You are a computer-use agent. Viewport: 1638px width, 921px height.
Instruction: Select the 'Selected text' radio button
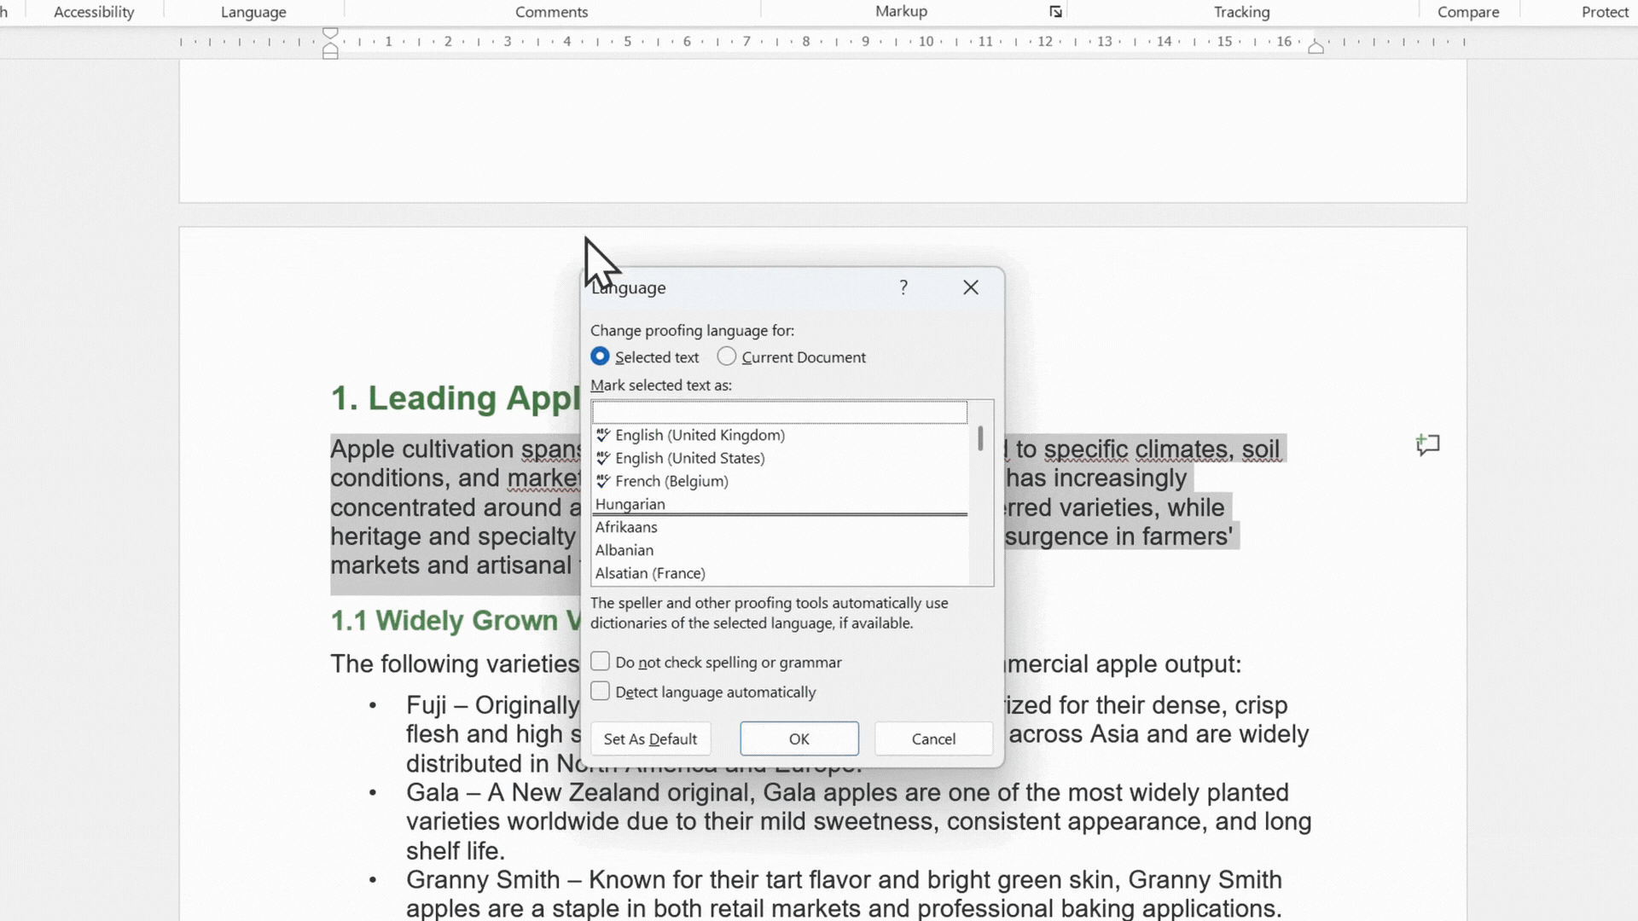pos(600,356)
